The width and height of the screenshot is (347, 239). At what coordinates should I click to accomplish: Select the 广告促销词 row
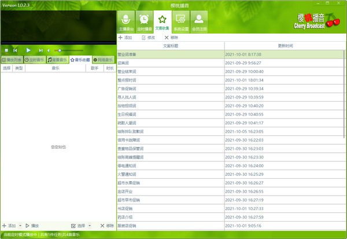(231, 89)
